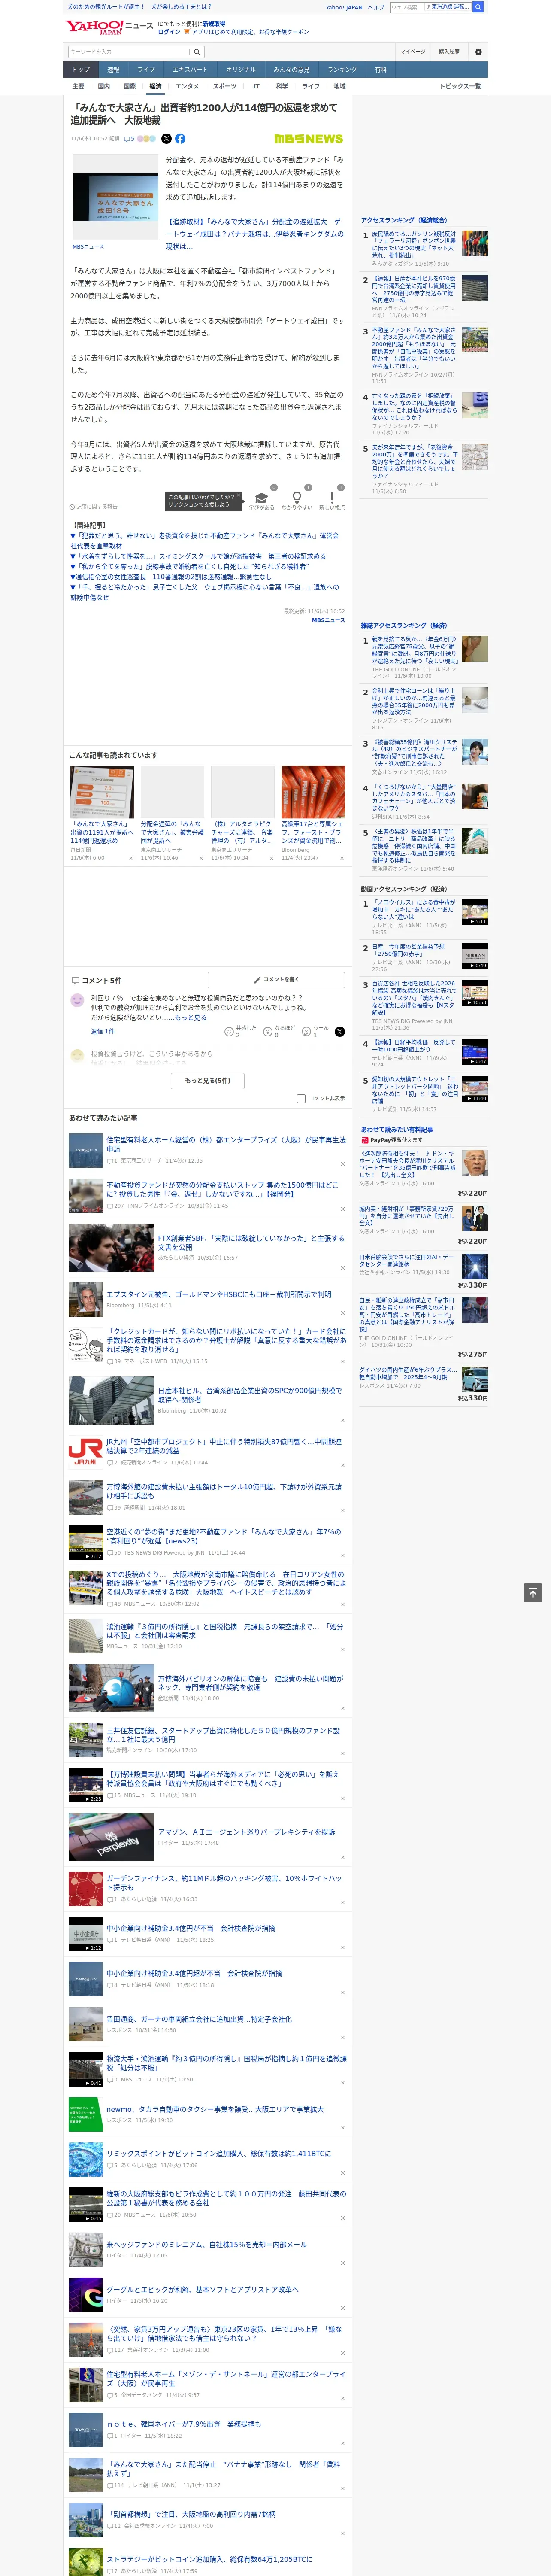This screenshot has height=2576, width=551.
Task: Open the settings gear icon
Action: [478, 52]
